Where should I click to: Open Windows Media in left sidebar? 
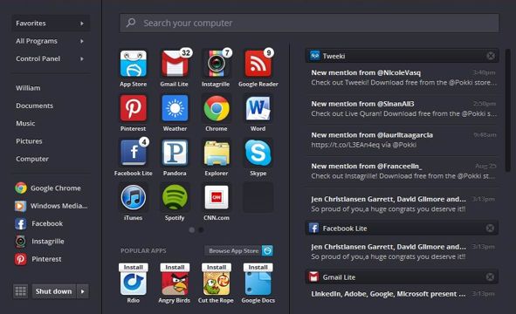pos(51,206)
